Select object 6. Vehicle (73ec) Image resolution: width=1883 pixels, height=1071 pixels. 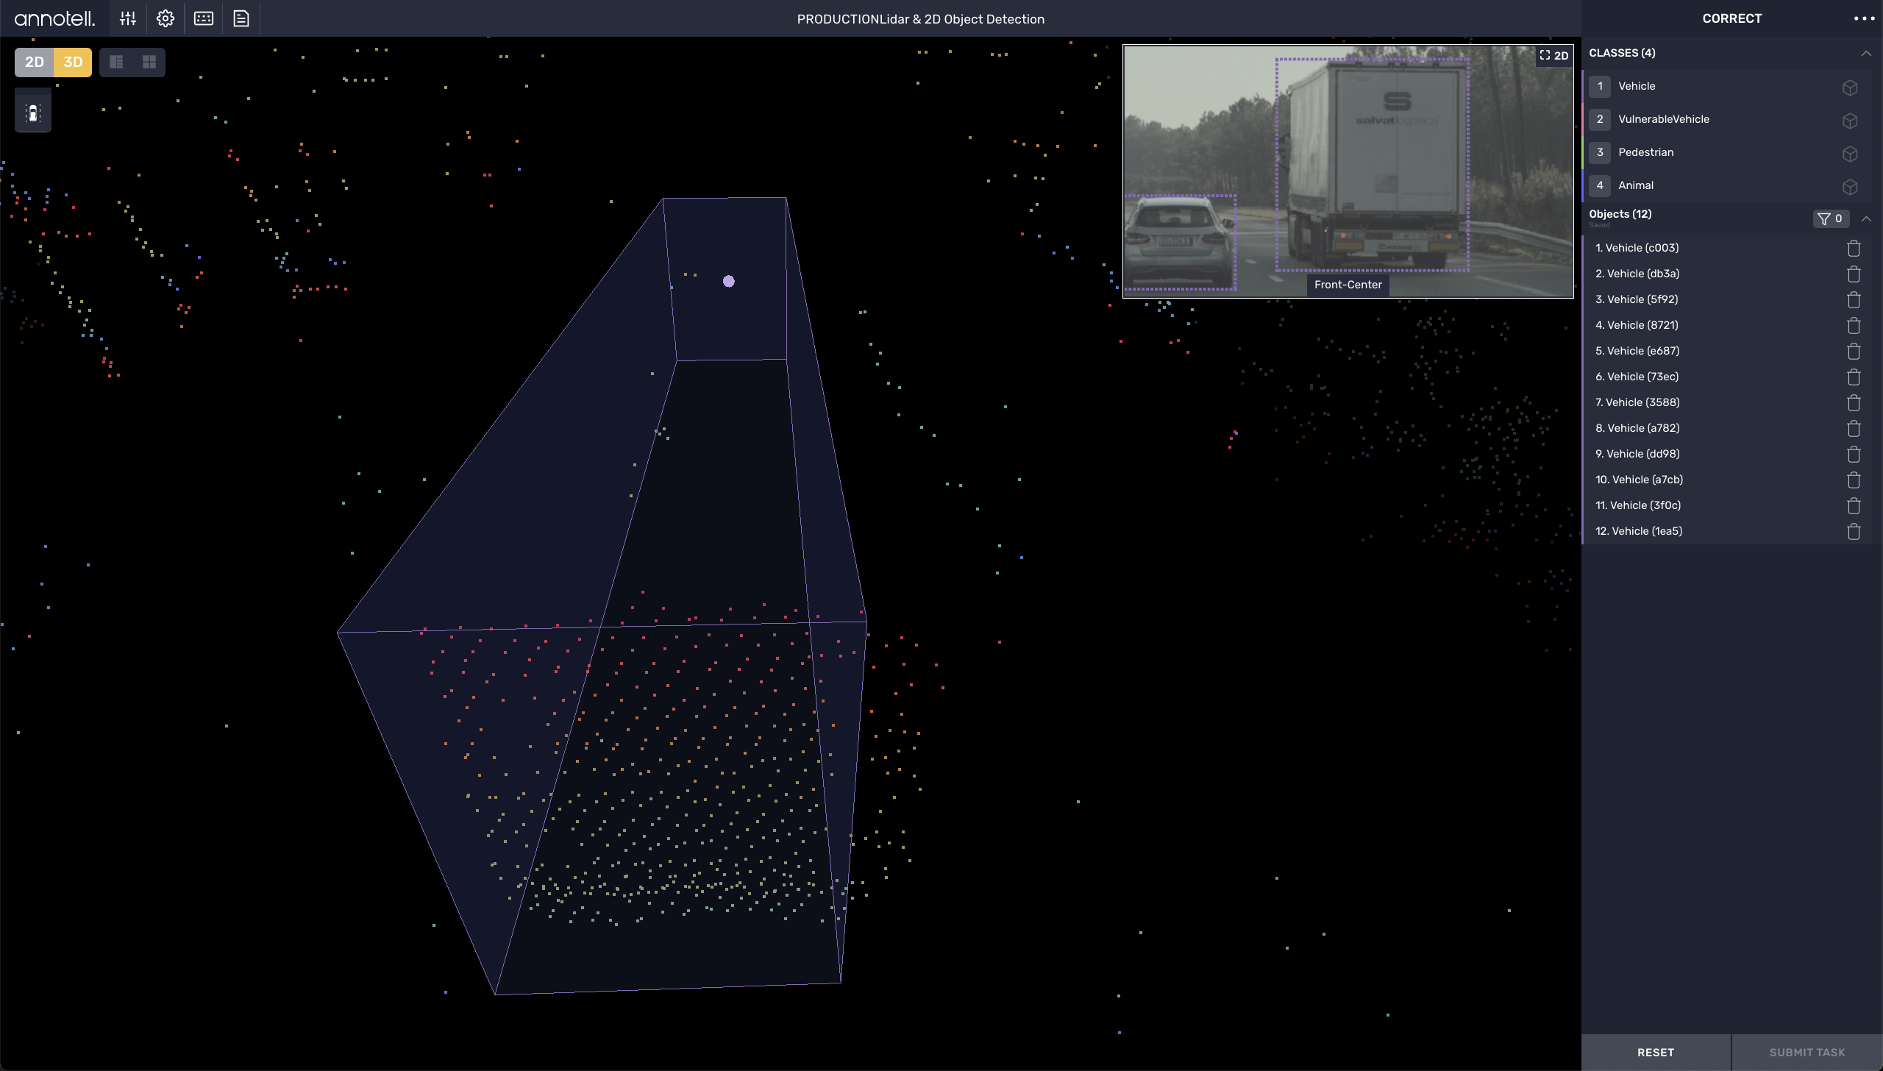tap(1726, 377)
